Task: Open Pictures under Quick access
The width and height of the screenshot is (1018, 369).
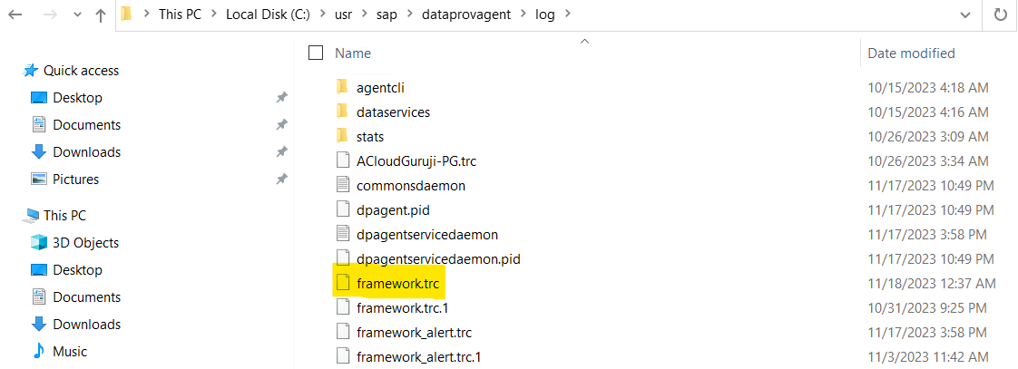Action: 75,180
